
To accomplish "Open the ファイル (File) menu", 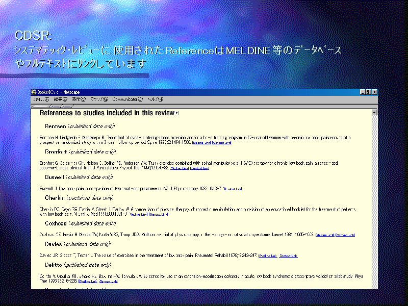I will (x=41, y=99).
